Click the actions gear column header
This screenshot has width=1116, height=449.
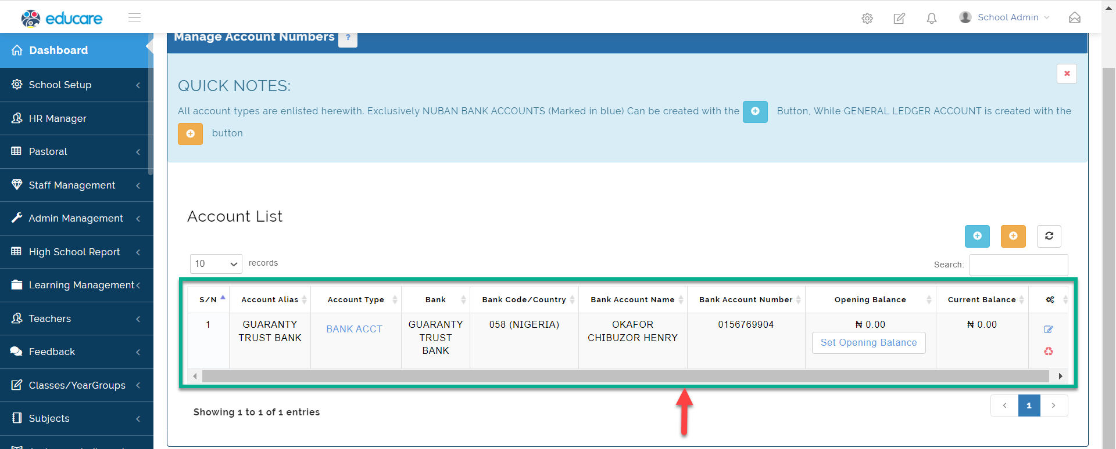pos(1050,300)
